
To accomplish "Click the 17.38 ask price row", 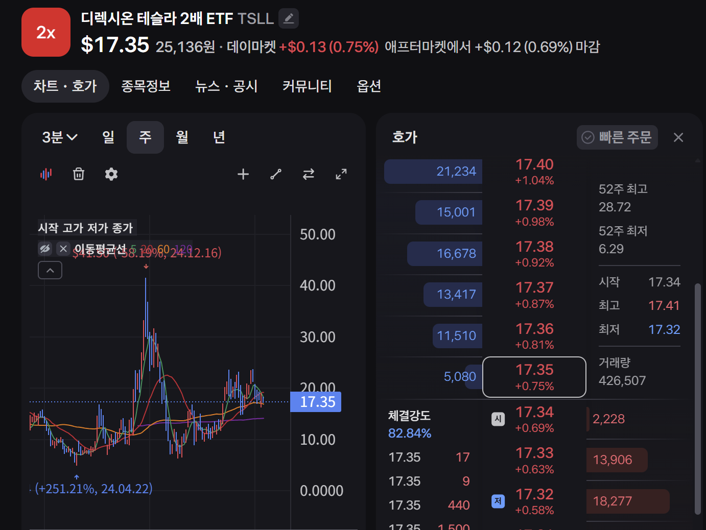I will 534,254.
